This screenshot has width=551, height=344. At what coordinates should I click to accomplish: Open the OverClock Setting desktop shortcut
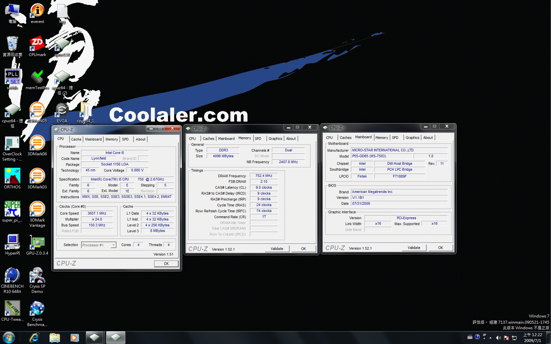(12, 148)
